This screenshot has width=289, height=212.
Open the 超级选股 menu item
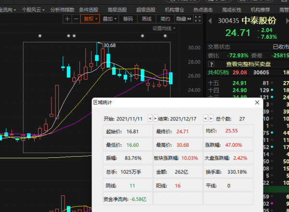tap(146, 10)
